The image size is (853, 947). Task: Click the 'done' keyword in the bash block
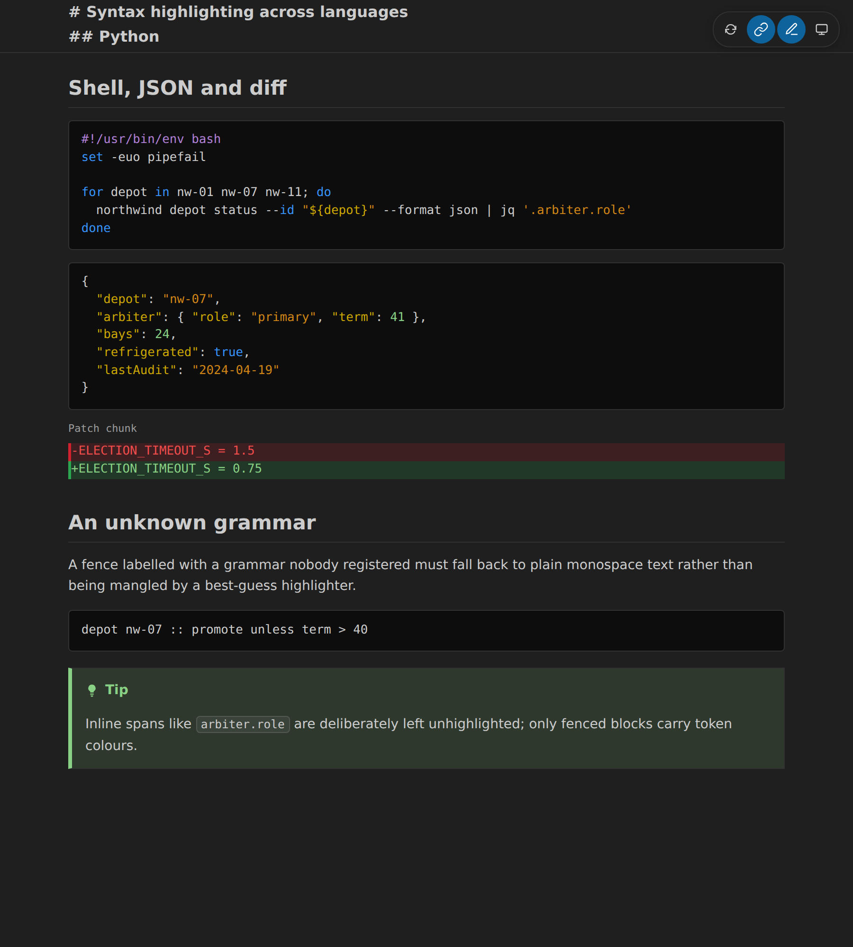[x=96, y=228]
